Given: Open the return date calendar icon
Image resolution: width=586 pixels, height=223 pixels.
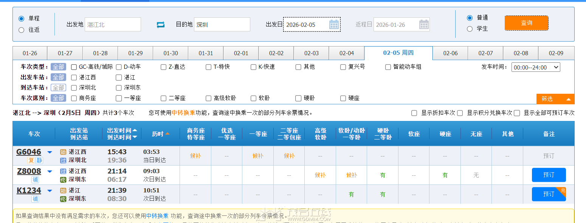Looking at the screenshot, I should [425, 24].
